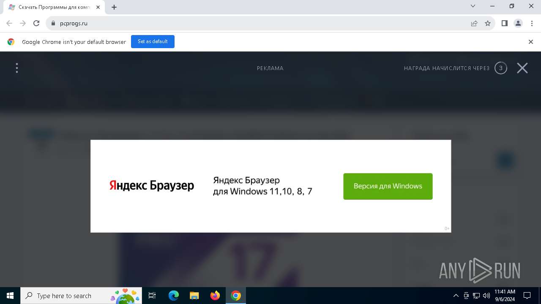The width and height of the screenshot is (541, 304).
Task: Click the Яндекс Браузер logo in the ad
Action: tap(152, 186)
